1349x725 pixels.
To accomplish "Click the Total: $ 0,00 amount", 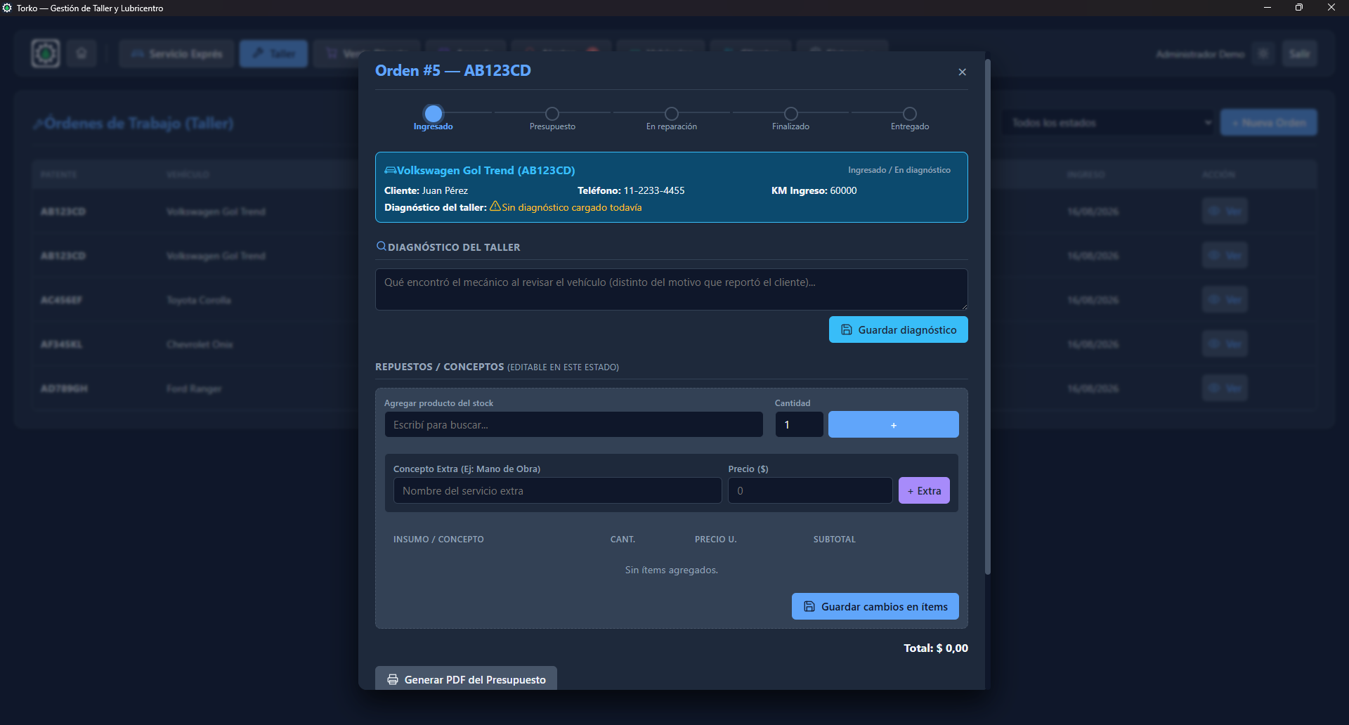I will coord(936,648).
